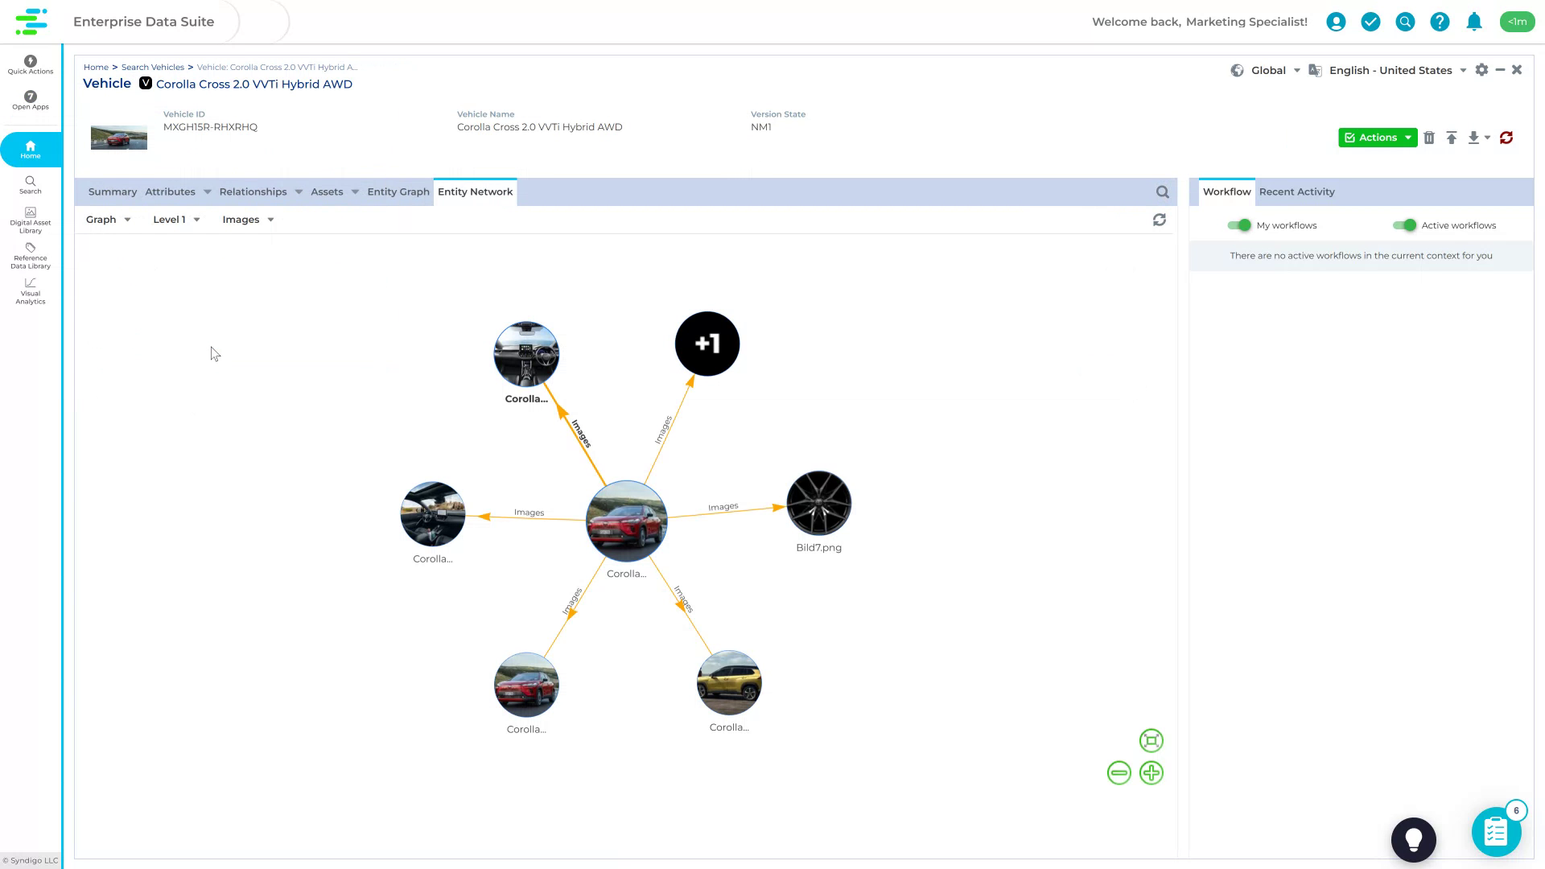Open the user profile icon in header

click(x=1336, y=22)
